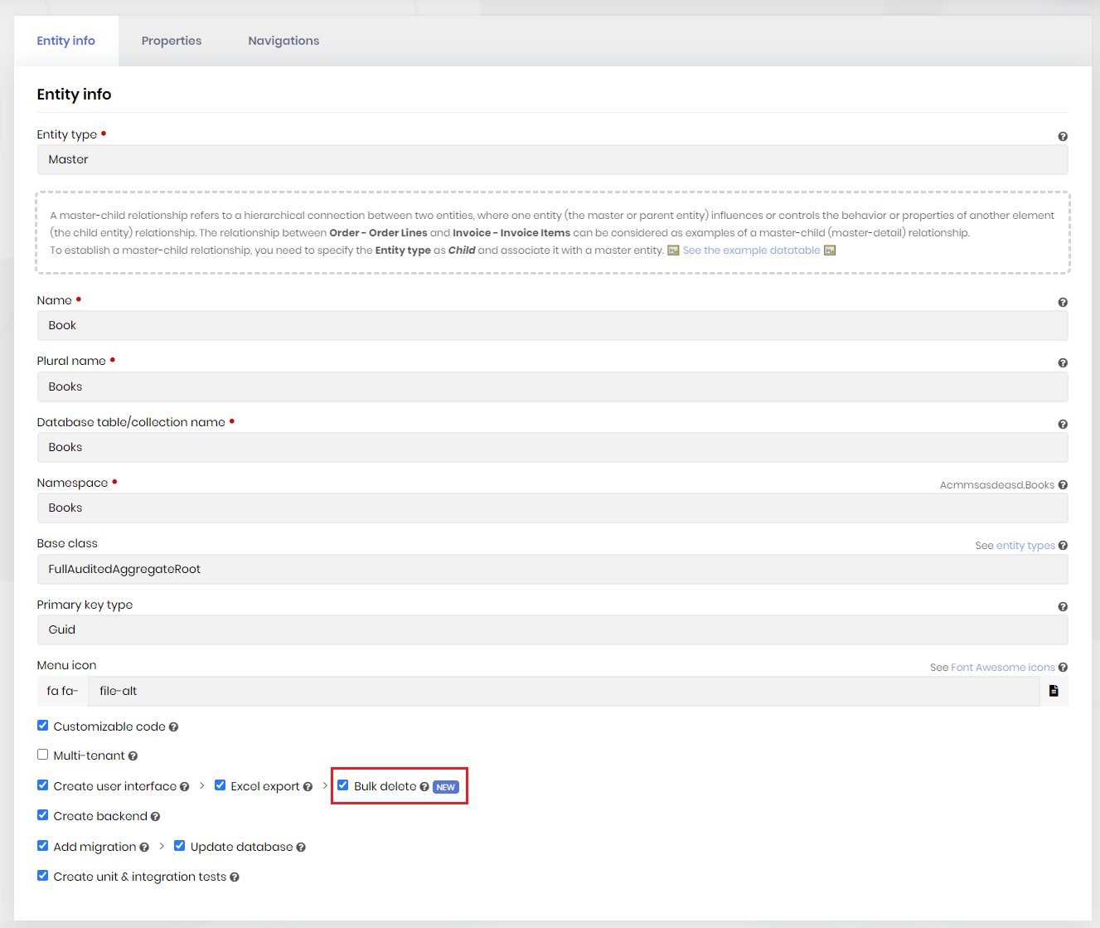
Task: Click the Menu icon field with file-alt
Action: pos(564,692)
